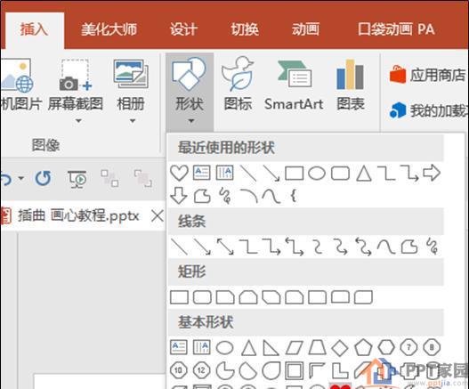This screenshot has width=469, height=389.
Task: Select text box in recently used shapes
Action: pos(202,173)
